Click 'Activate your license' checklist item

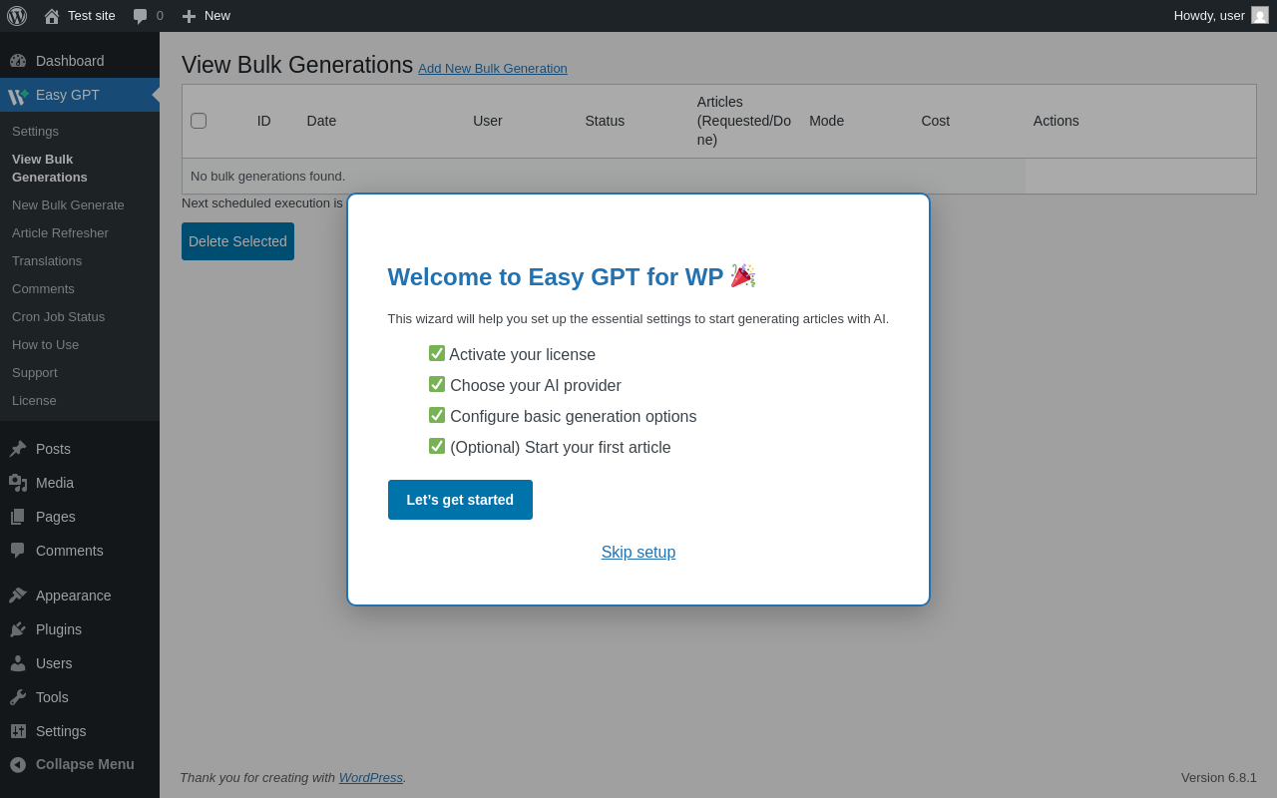(513, 354)
